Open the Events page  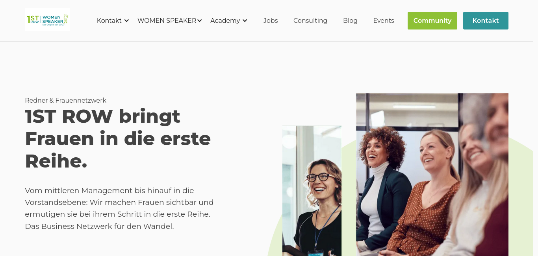[x=384, y=20]
